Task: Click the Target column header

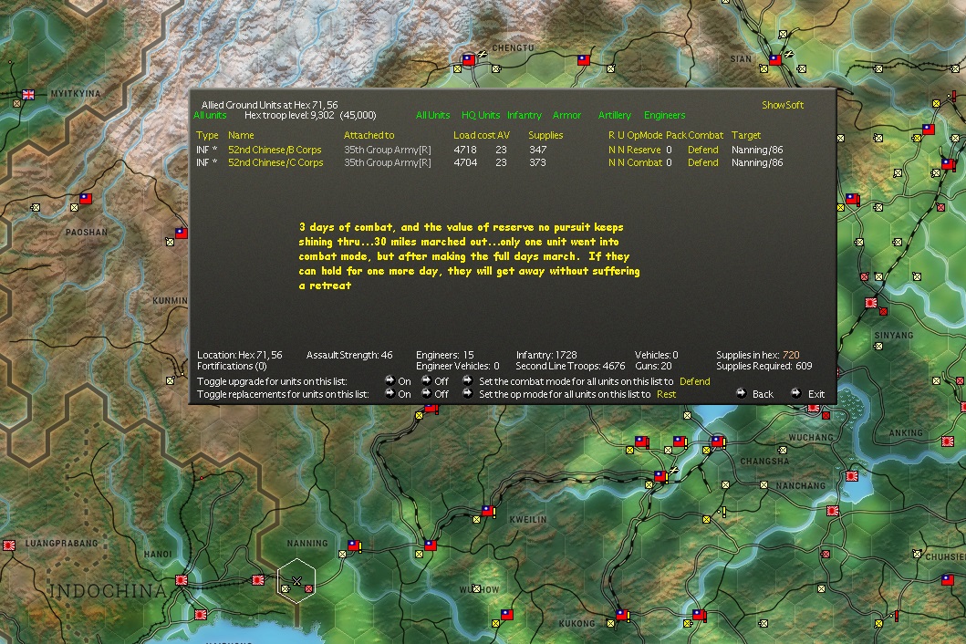Action: [746, 135]
